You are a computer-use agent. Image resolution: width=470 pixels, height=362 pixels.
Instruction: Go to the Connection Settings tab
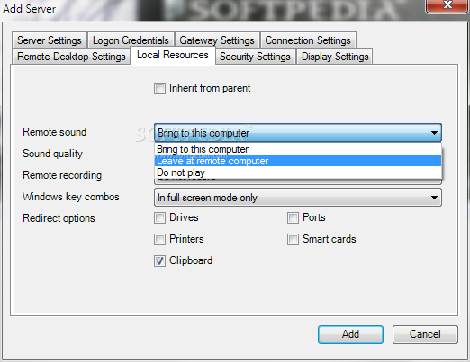(308, 40)
